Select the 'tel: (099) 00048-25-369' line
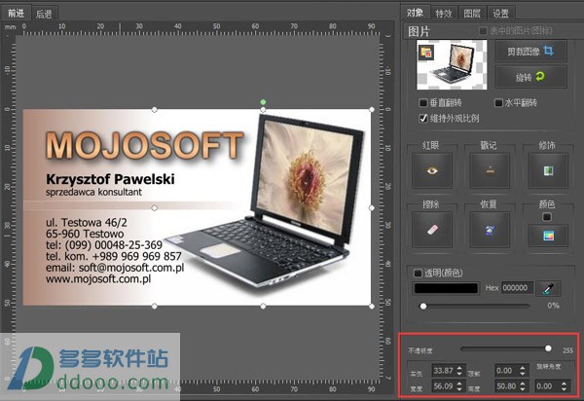 point(104,245)
